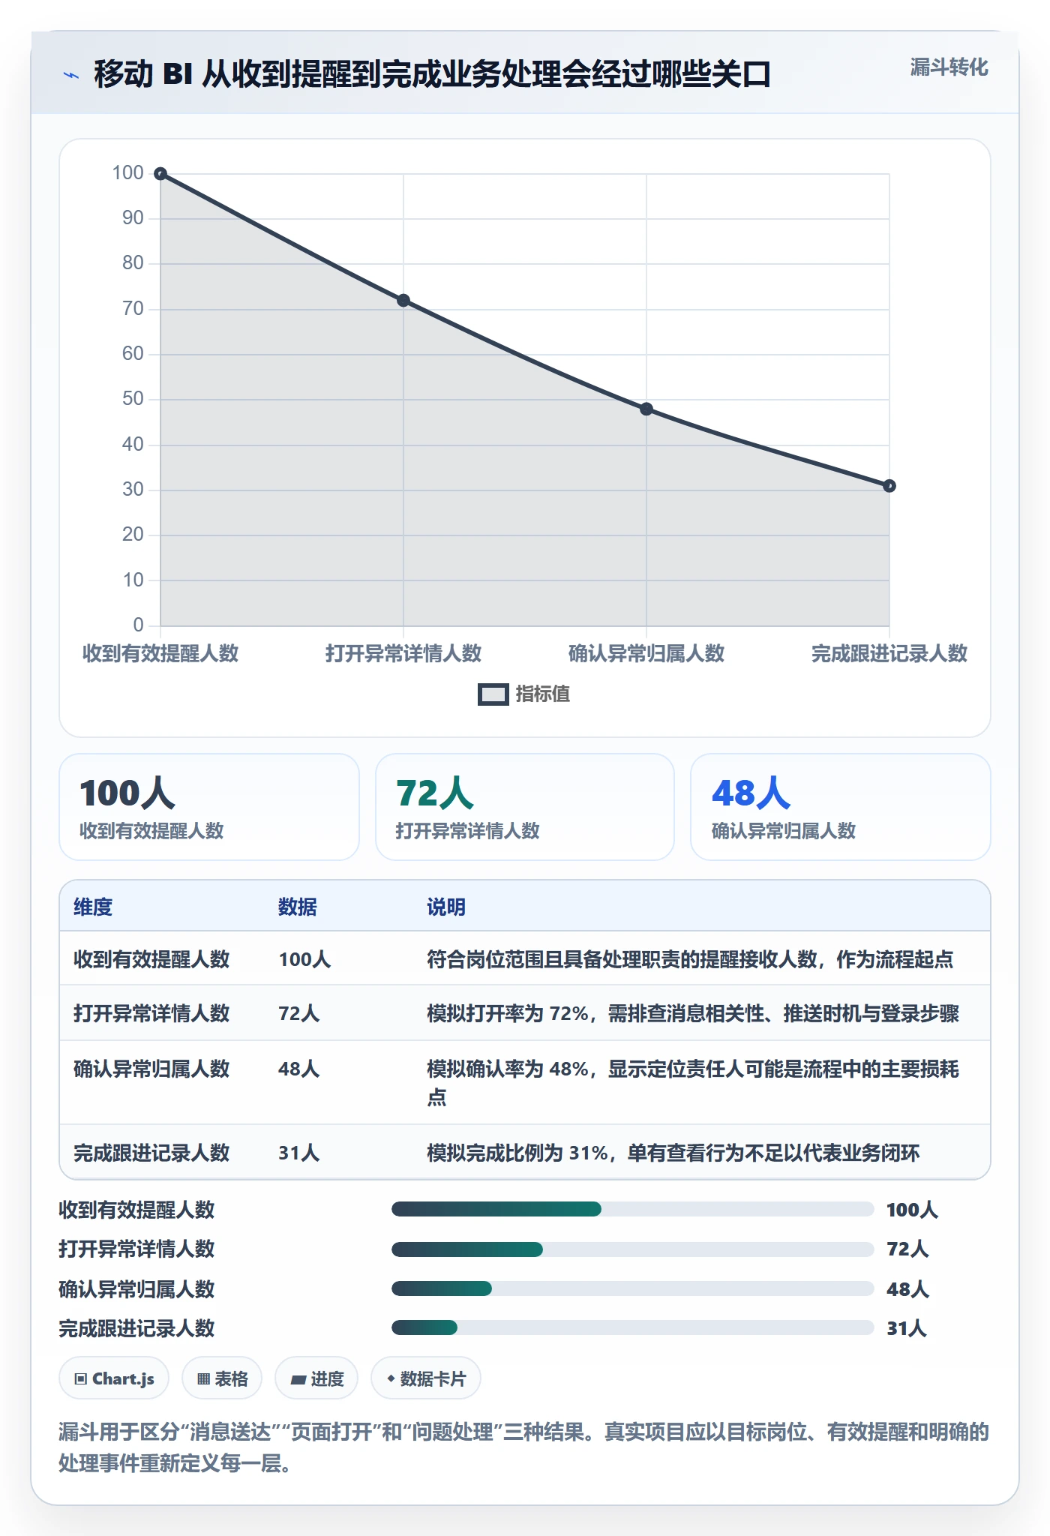Select the 48人 data card
The height and width of the screenshot is (1536, 1050).
[841, 807]
